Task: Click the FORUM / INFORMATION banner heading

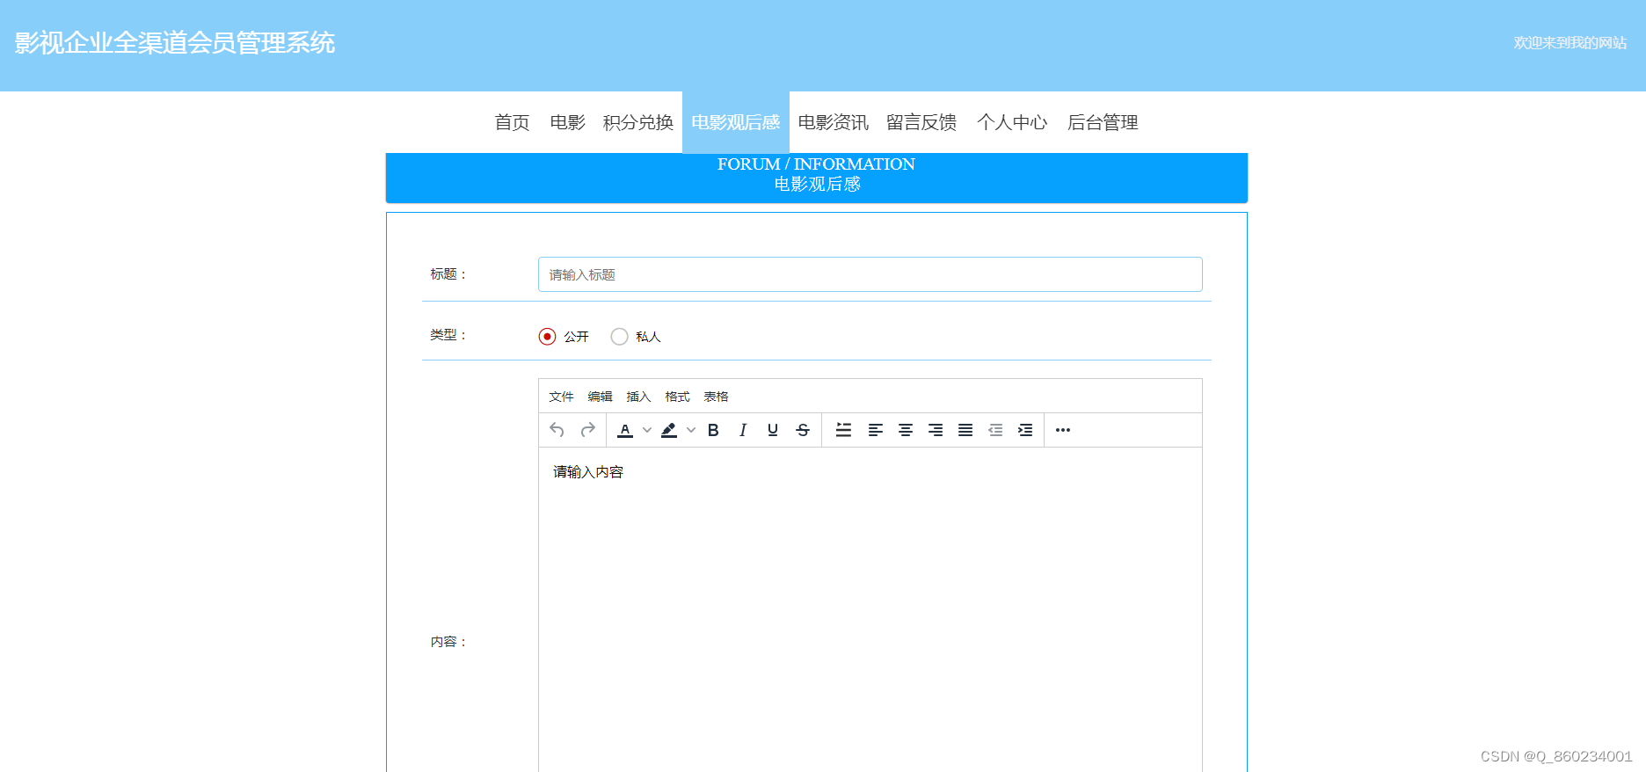Action: point(816,164)
